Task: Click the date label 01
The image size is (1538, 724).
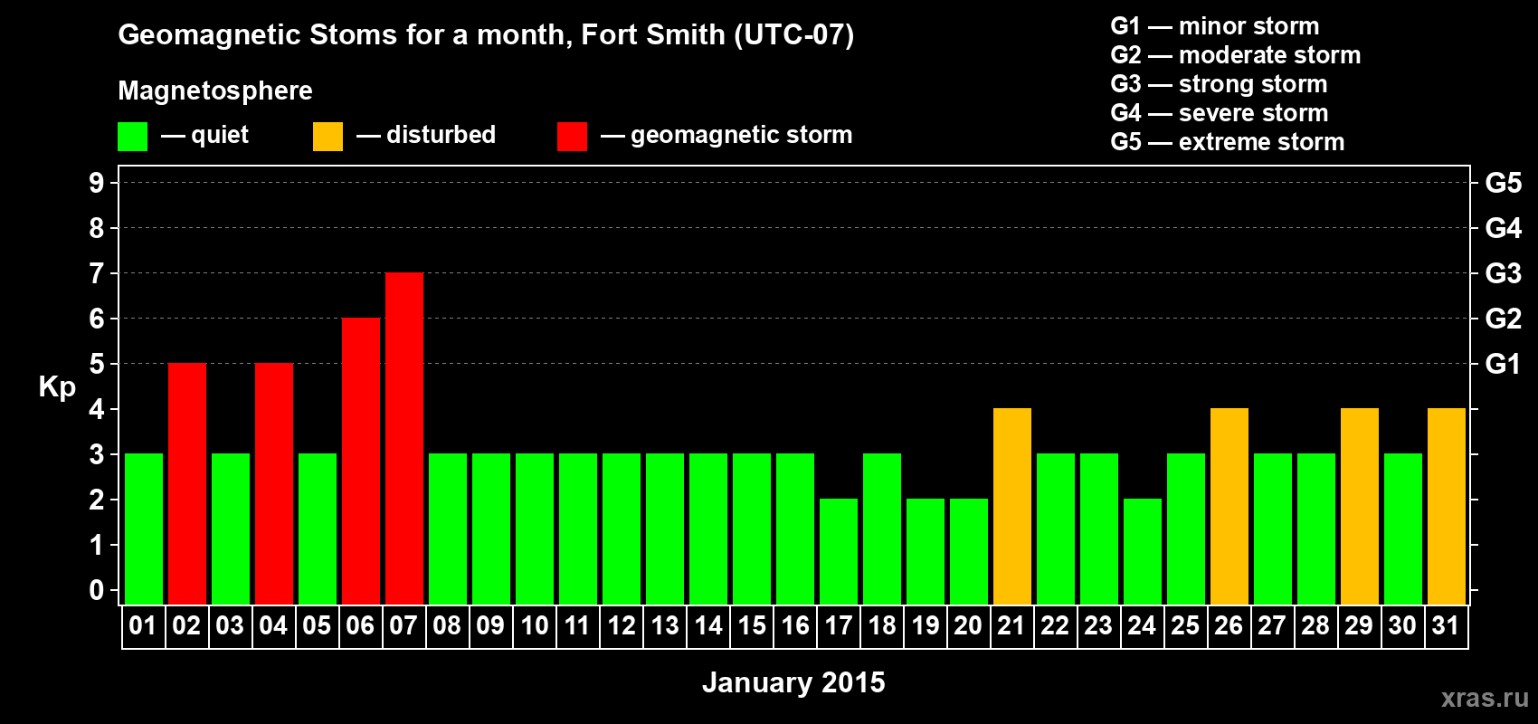Action: point(143,626)
